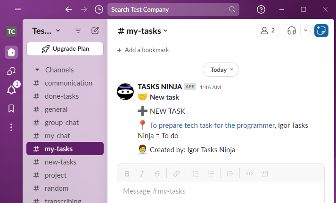
Task: Start a huddle with headphones icon
Action: click(x=292, y=31)
